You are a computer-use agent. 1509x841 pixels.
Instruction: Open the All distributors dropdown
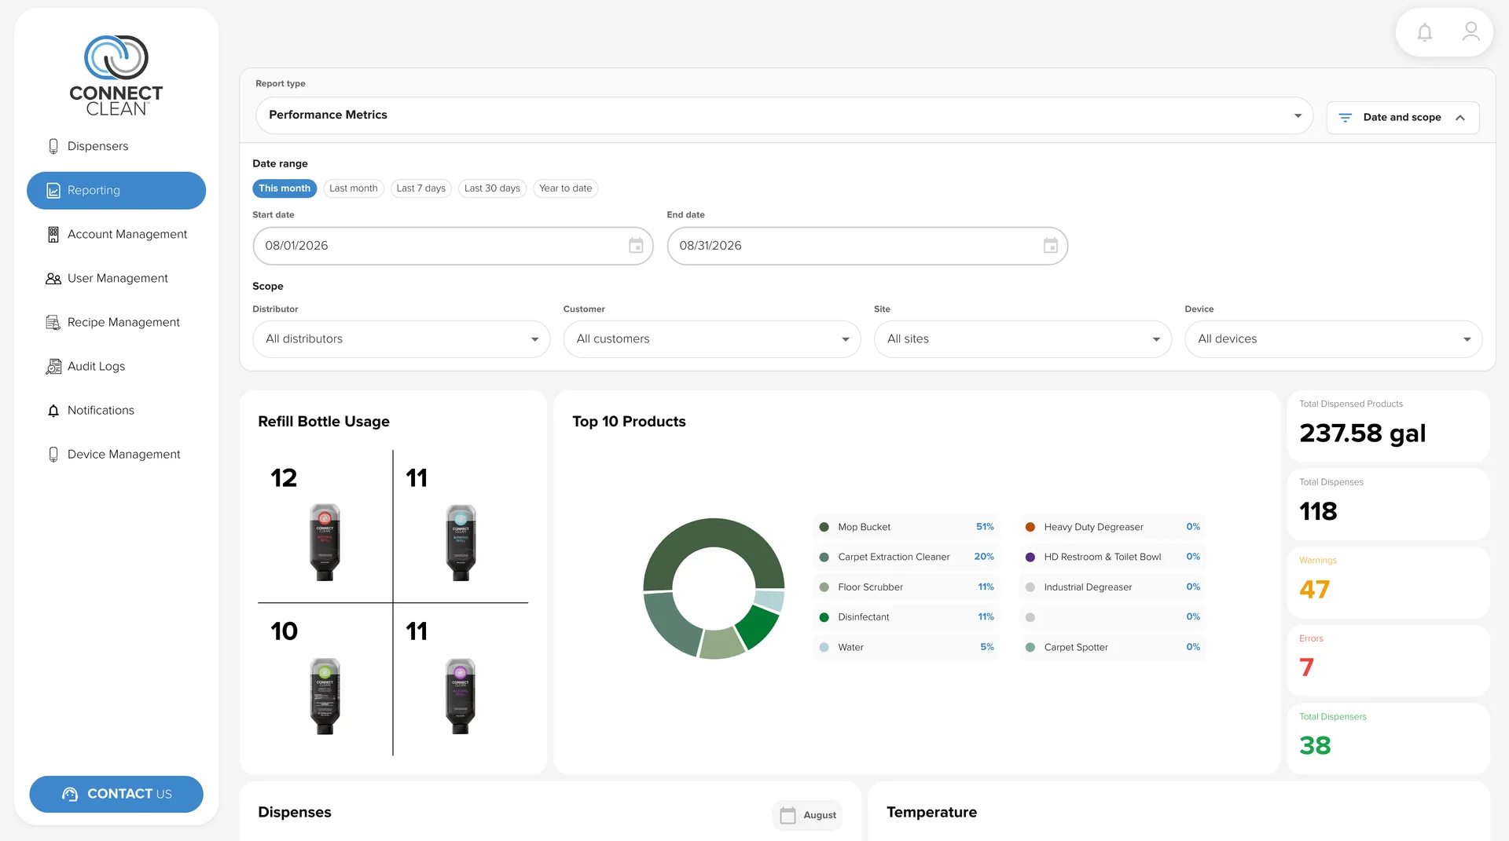pyautogui.click(x=401, y=339)
